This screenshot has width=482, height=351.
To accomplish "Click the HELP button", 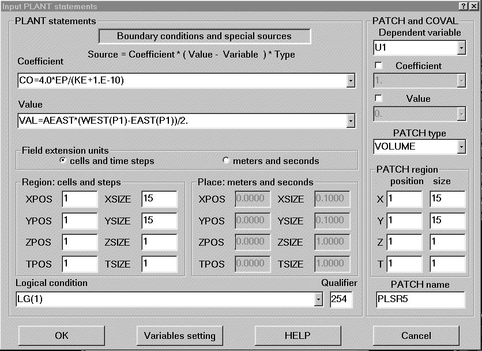I will (298, 335).
